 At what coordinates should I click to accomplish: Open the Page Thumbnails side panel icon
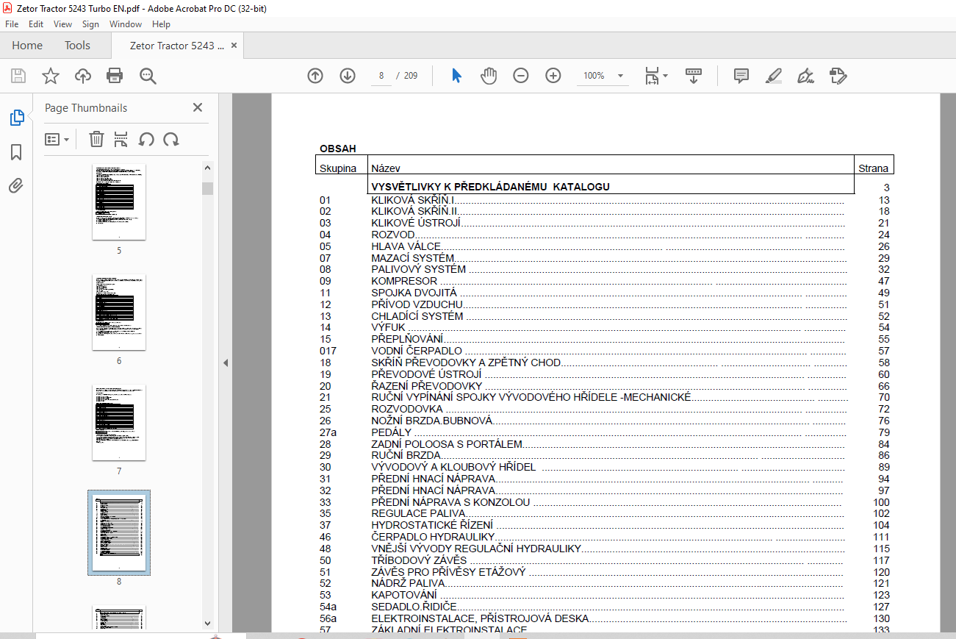pyautogui.click(x=16, y=118)
